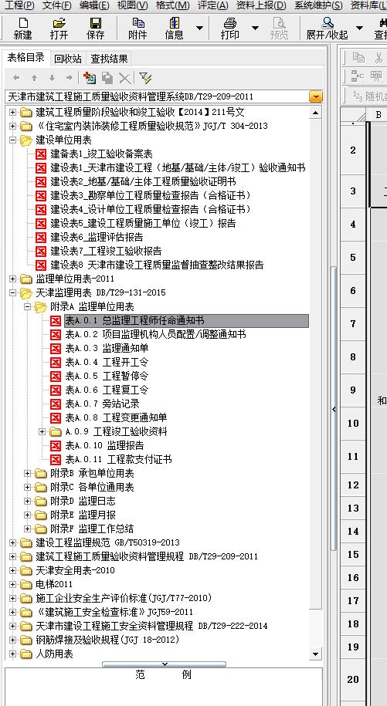Viewport: 387px width, 706px height.
Task: Collapse the 建设单位用表 folder
Action: (12, 140)
